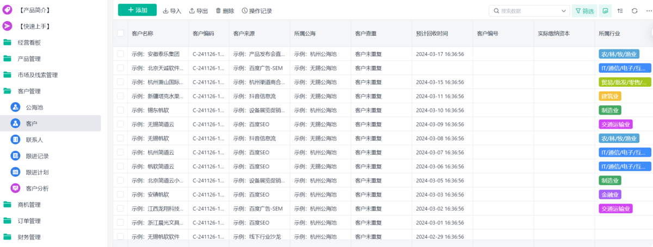
Task: Open 联系人 in the sidebar
Action: click(51, 140)
